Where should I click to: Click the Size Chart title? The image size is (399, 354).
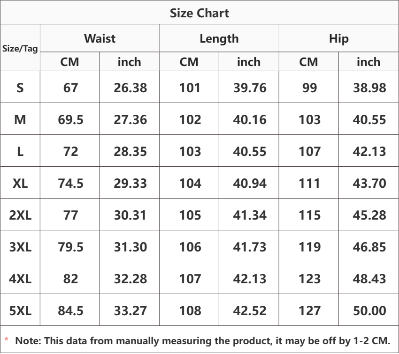(x=199, y=13)
